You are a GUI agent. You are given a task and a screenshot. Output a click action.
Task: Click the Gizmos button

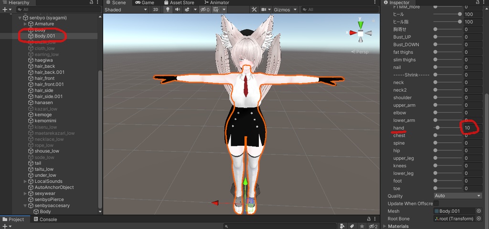282,10
